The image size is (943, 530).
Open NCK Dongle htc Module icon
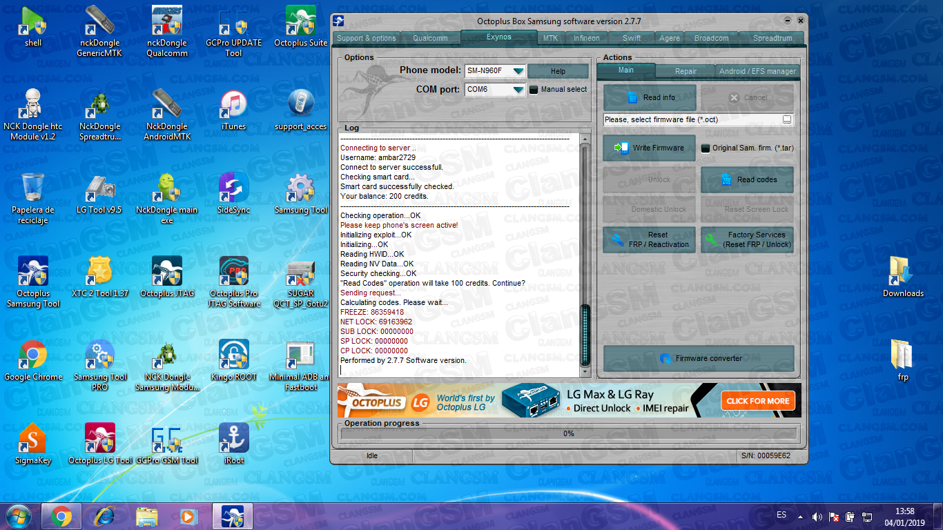point(33,115)
